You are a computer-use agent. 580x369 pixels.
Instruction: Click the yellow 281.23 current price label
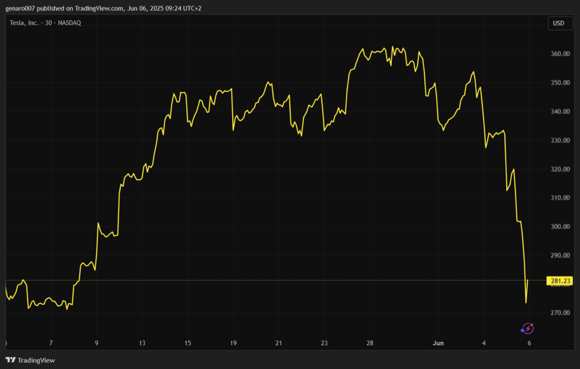(x=560, y=281)
